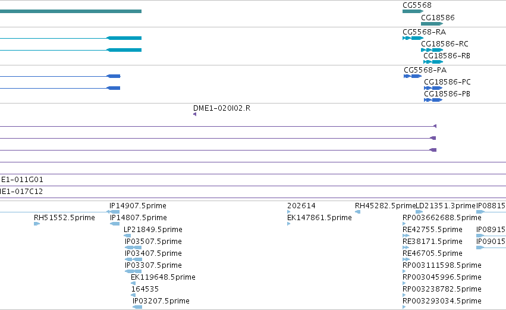Select the CG18586-RC transcript label

(x=445, y=44)
